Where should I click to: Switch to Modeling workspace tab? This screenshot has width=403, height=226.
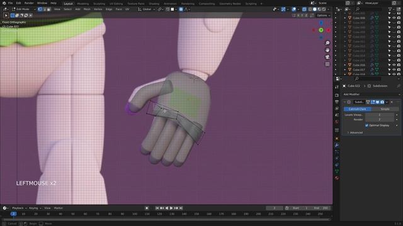click(82, 4)
